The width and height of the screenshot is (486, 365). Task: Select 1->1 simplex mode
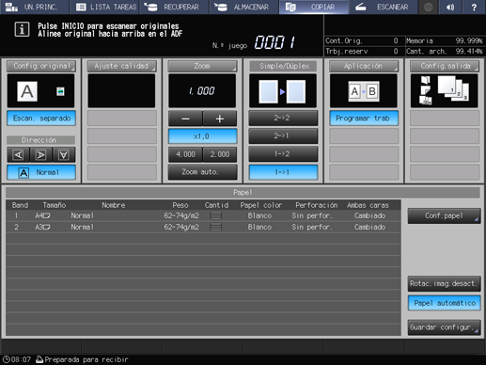coord(283,172)
